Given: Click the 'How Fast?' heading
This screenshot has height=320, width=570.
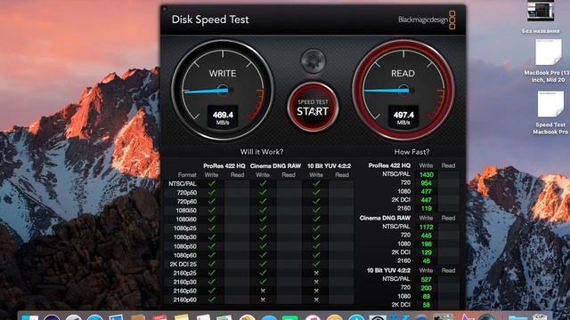Looking at the screenshot, I should tap(411, 152).
